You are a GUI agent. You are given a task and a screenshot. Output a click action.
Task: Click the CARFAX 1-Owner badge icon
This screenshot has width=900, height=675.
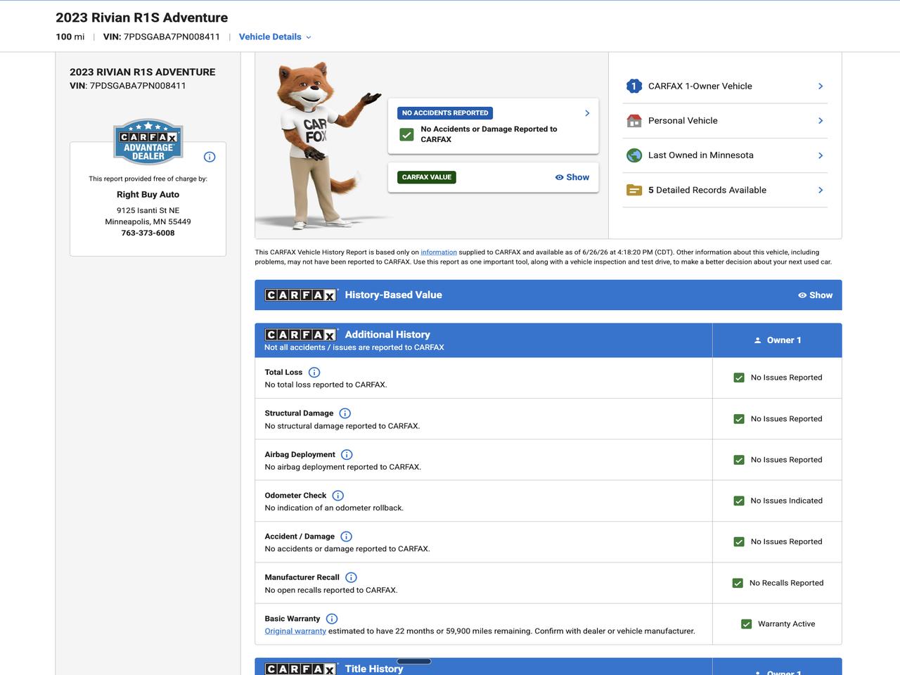(x=634, y=86)
